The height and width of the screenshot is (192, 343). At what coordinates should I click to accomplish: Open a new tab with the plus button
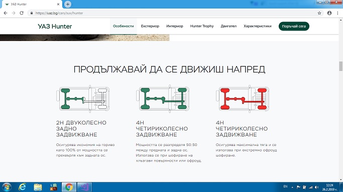(68, 4)
